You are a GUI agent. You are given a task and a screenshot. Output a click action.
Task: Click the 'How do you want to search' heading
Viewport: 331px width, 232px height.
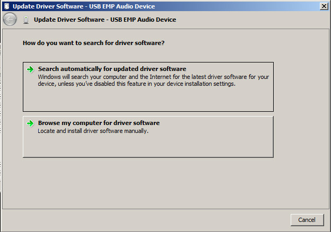(x=93, y=43)
